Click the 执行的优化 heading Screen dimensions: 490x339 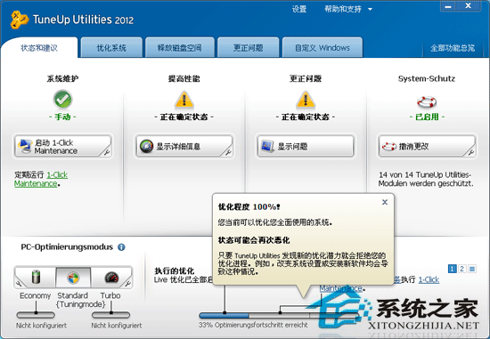[175, 271]
